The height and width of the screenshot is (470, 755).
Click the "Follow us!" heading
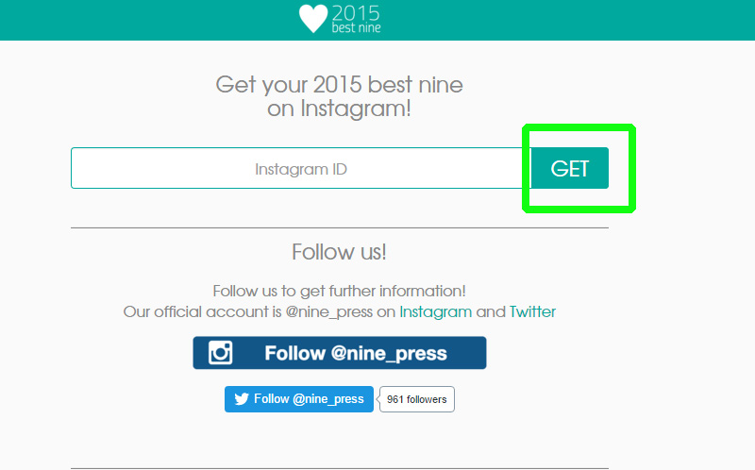[x=339, y=252]
